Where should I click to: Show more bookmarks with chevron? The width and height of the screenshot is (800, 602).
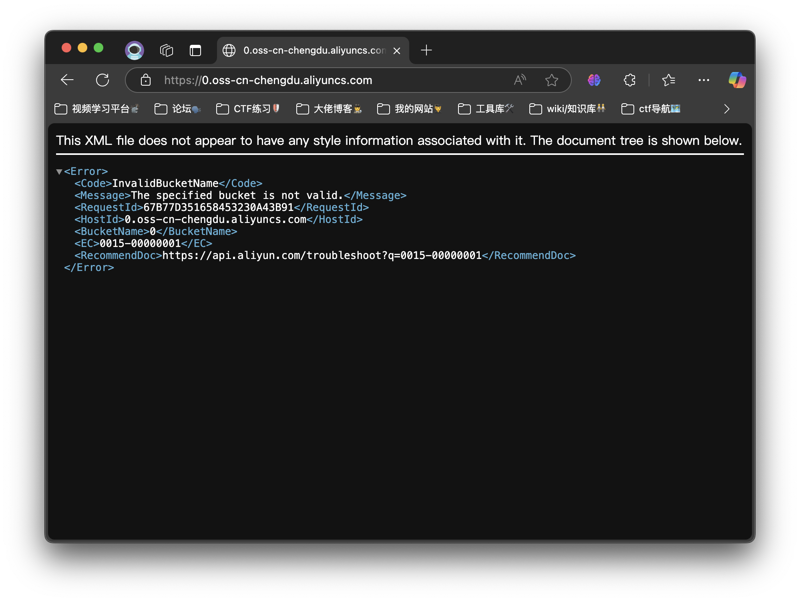[x=727, y=109]
